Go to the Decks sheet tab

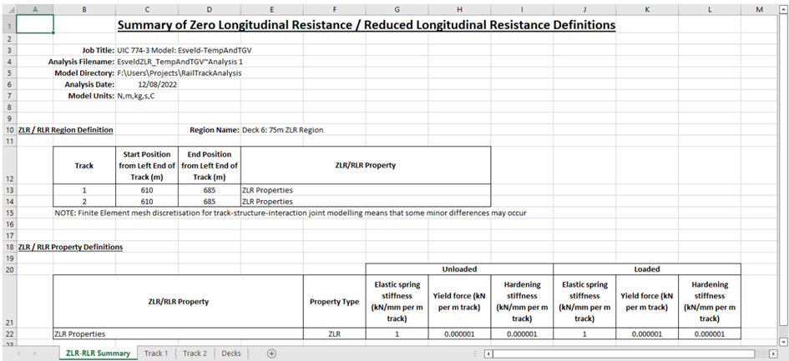coord(231,353)
